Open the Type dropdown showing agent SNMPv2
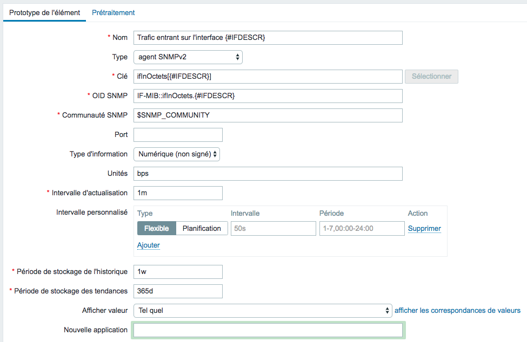The image size is (527, 342). coord(188,57)
